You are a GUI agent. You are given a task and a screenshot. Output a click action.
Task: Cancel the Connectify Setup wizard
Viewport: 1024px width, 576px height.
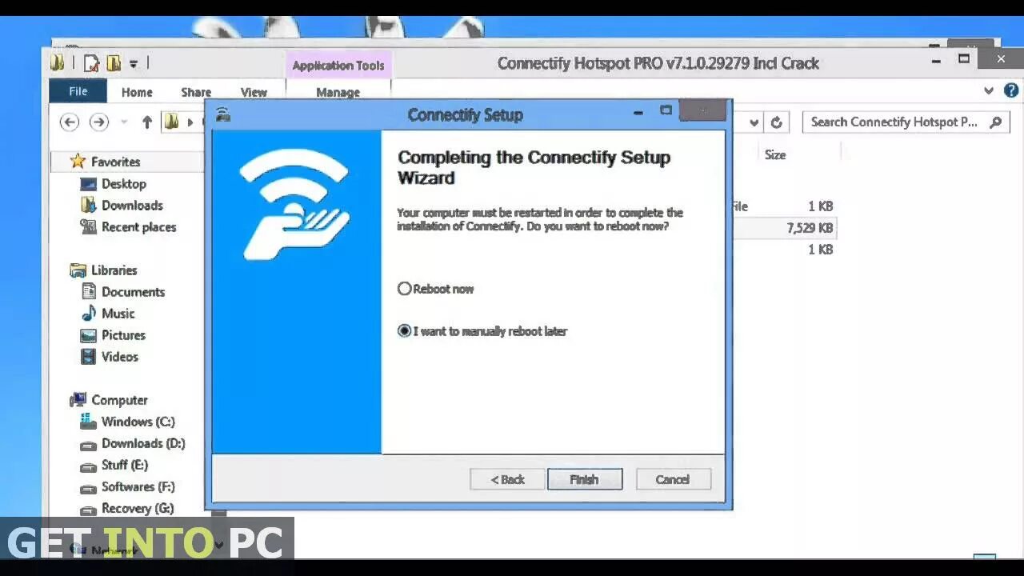(673, 479)
